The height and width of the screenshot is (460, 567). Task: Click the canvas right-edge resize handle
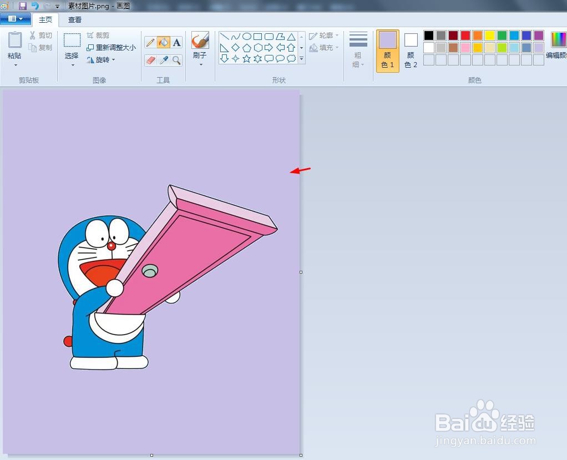tap(301, 272)
